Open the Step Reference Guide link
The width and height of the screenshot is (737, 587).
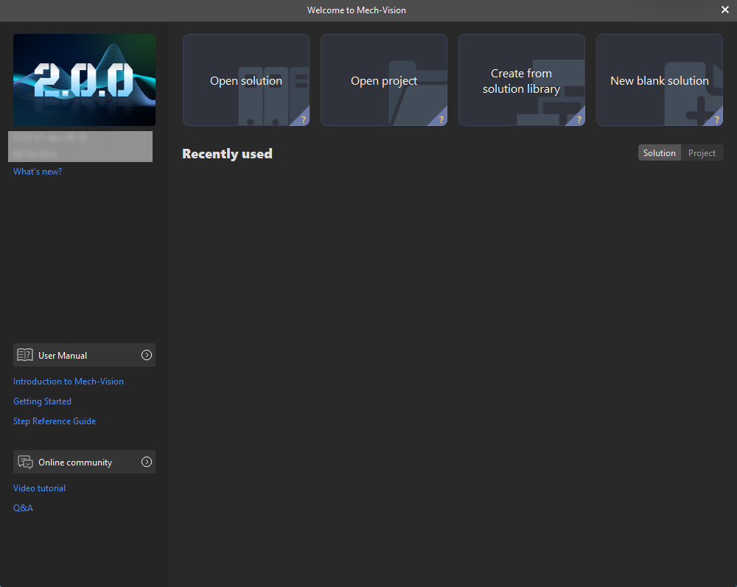point(55,421)
